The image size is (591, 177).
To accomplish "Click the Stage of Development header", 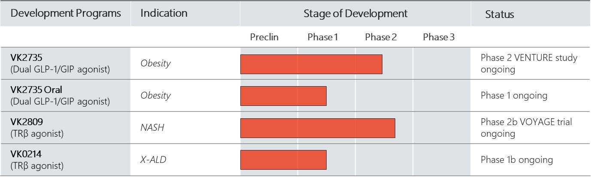I will (355, 13).
